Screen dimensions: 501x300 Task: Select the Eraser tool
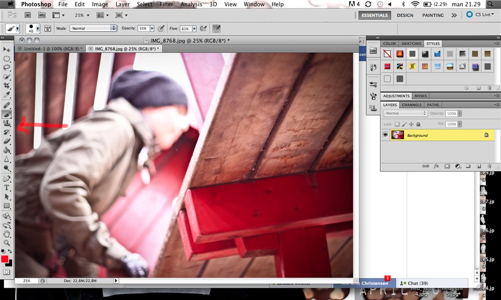[7, 141]
